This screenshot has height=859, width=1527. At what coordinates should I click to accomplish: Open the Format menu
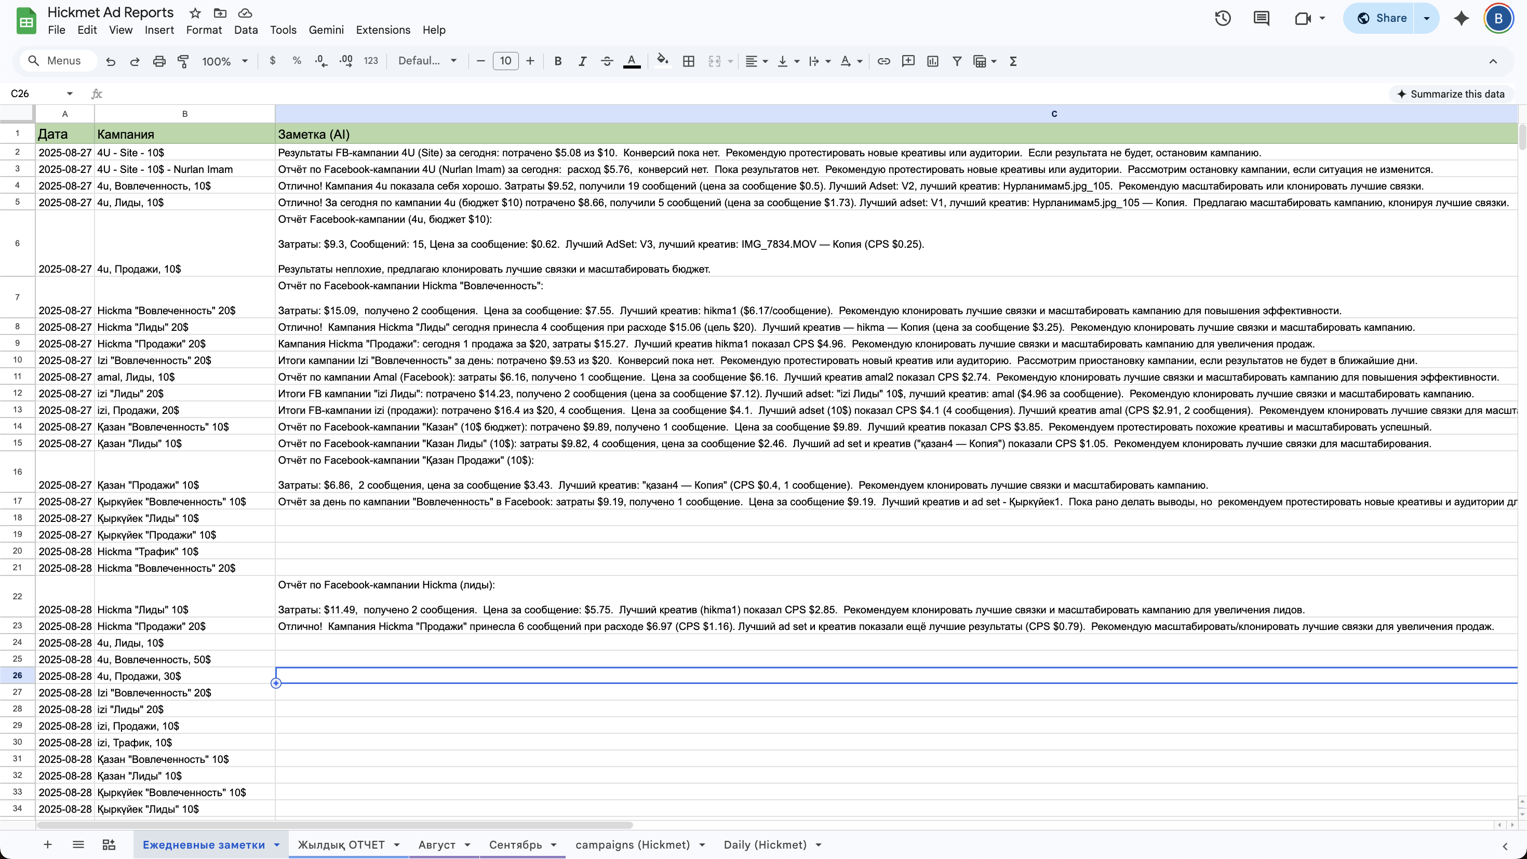[204, 30]
